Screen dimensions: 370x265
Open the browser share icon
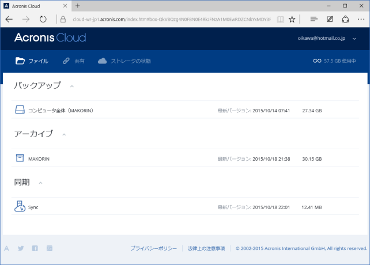tap(345, 19)
